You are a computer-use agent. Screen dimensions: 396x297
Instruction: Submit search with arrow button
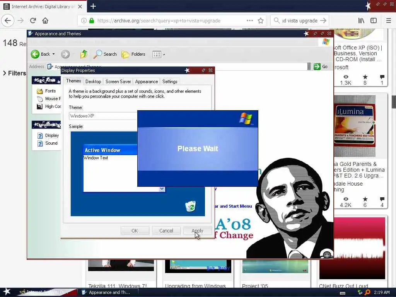[x=323, y=21]
